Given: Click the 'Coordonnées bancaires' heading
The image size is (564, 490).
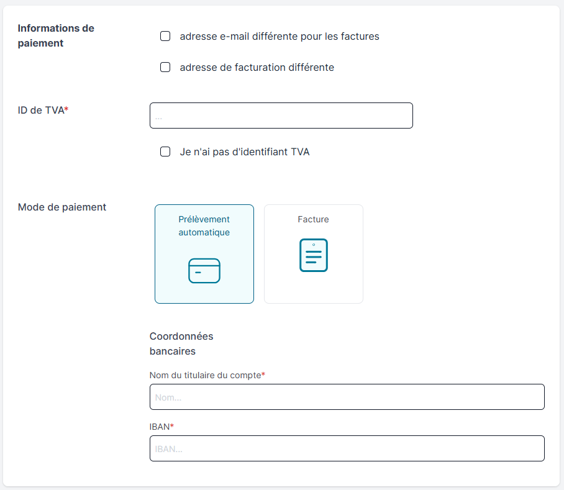Looking at the screenshot, I should pyautogui.click(x=181, y=343).
